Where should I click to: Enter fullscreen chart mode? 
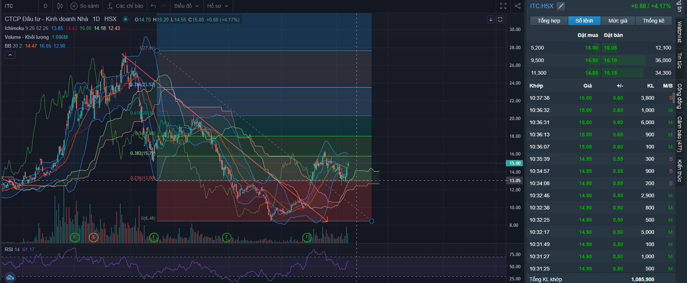503,6
